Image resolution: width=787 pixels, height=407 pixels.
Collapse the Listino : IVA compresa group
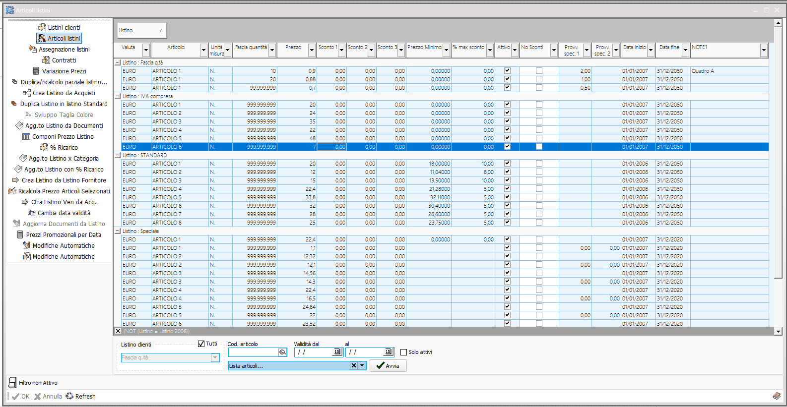(118, 97)
